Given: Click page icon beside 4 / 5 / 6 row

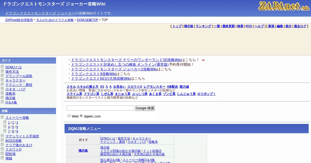Looking at the screenshot, I should tap(5, 127).
